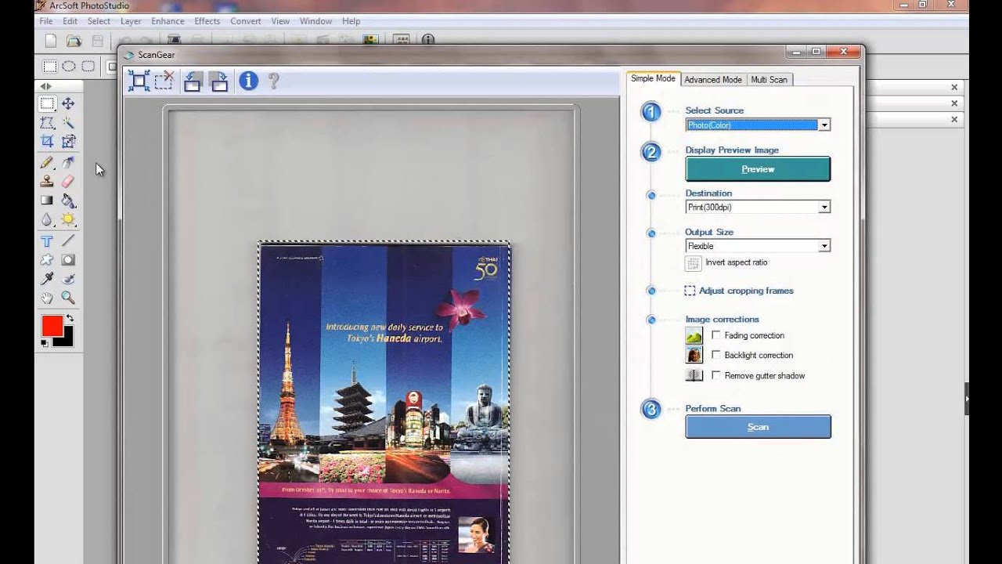Click ScanGear remove cropping frame icon
The image size is (1002, 564).
click(164, 81)
